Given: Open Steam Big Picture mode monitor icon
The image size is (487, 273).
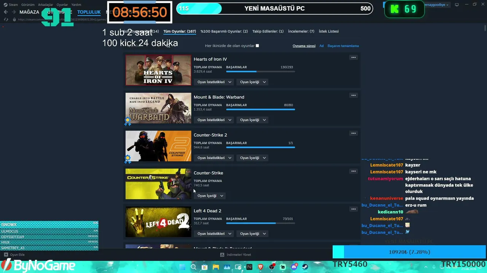Looking at the screenshot, I should [x=457, y=5].
